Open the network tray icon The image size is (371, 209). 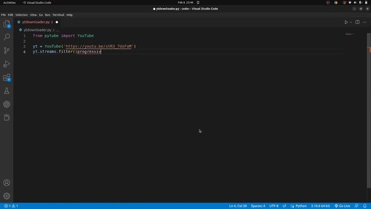pyautogui.click(x=350, y=2)
